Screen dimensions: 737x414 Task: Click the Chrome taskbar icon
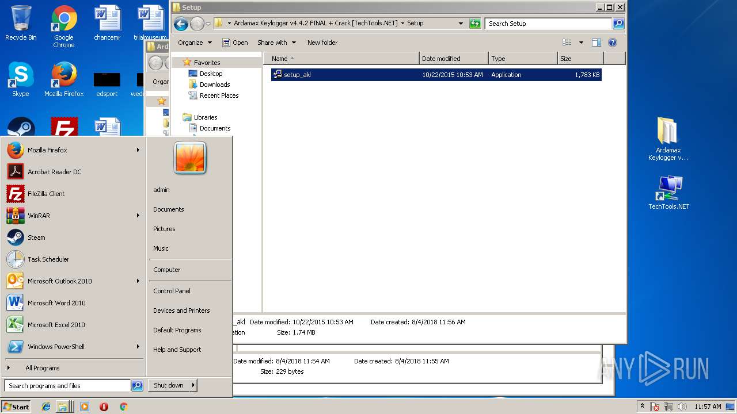tap(123, 407)
